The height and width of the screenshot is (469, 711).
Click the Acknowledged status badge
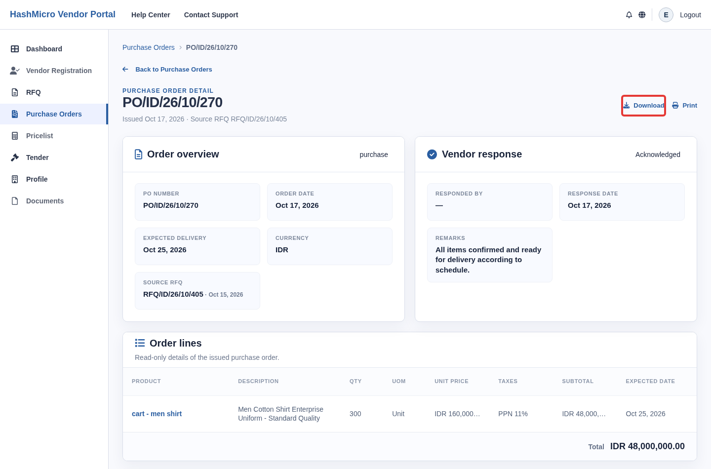click(x=658, y=155)
